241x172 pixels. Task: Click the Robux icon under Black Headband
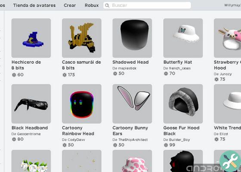click(x=14, y=139)
